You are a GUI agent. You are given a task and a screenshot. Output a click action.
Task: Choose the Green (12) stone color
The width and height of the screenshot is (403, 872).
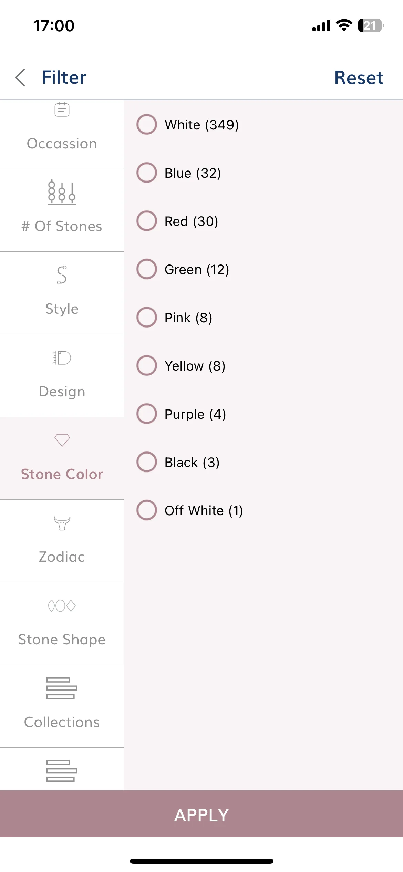tap(183, 269)
